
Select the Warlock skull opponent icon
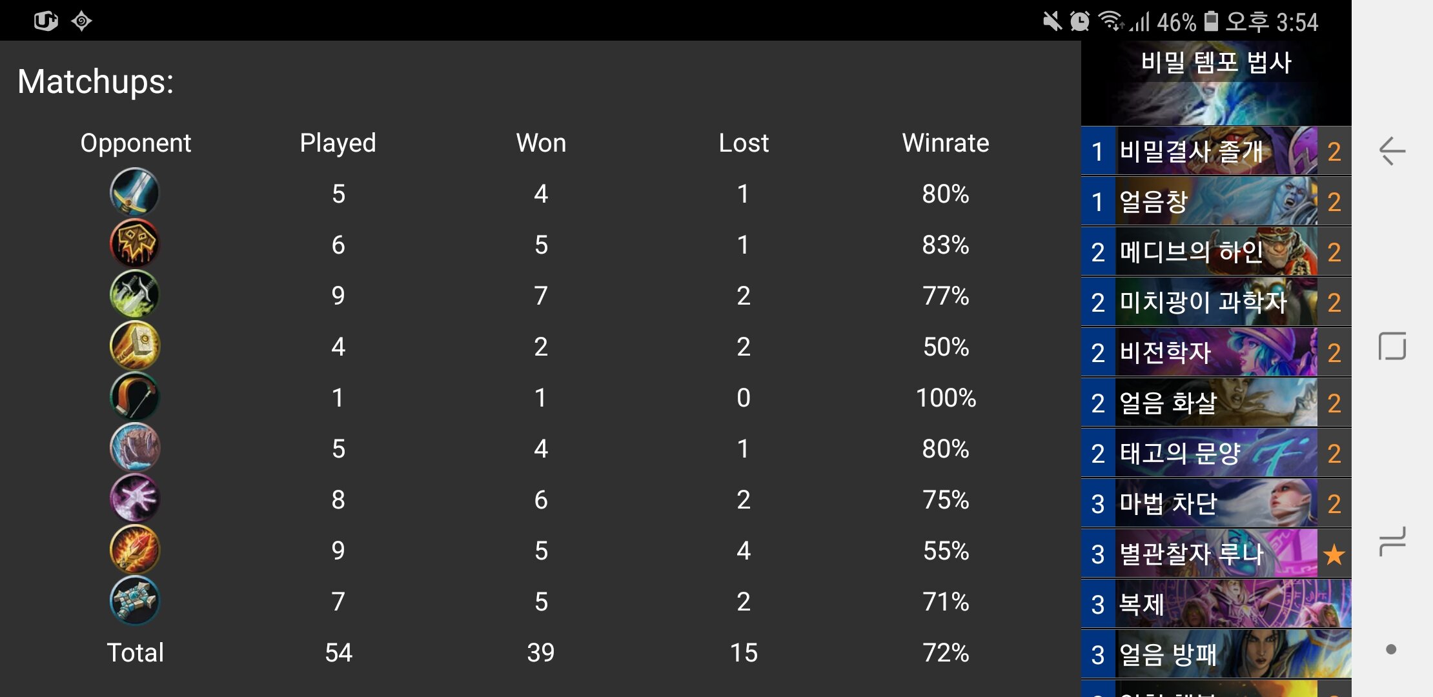point(134,244)
